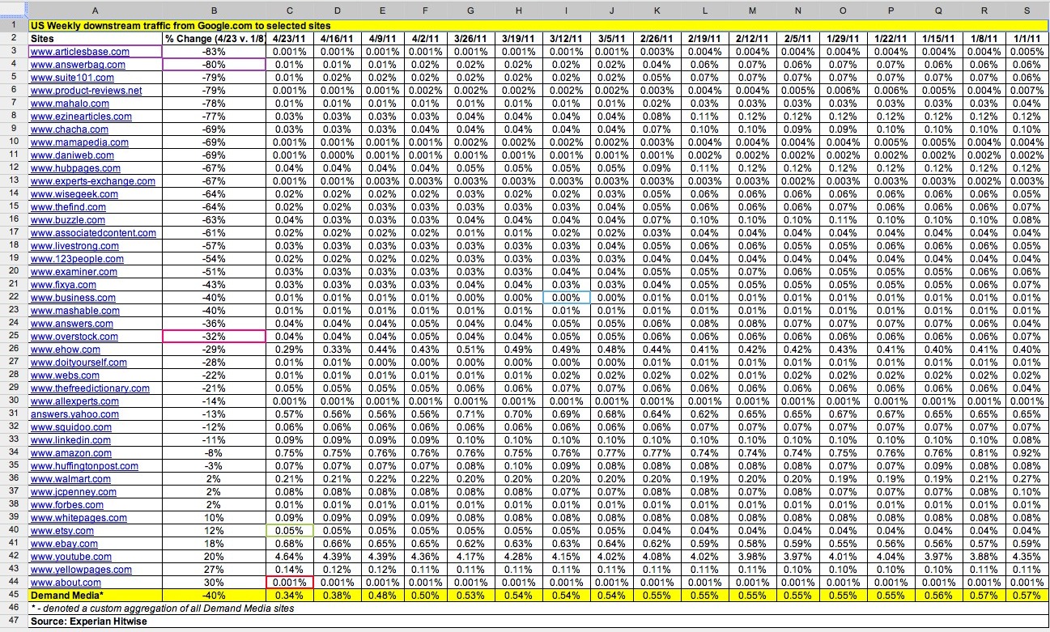
Task: Open the www.linkedin.com link
Action: [x=71, y=440]
